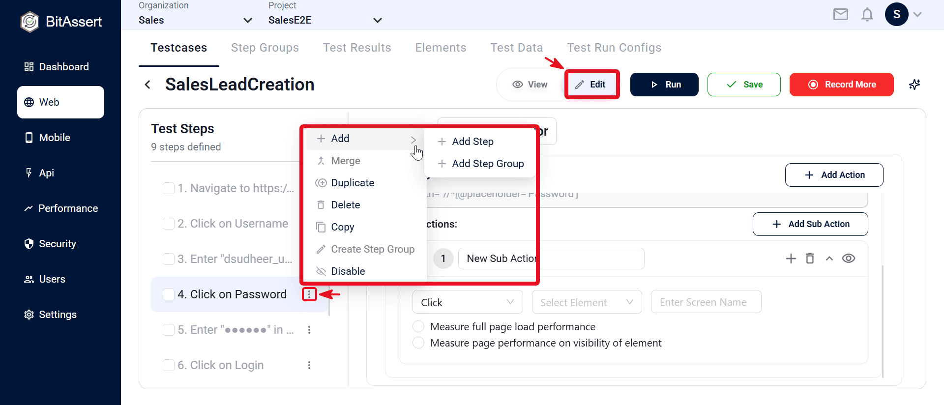
Task: Open three-dot menu for step 4
Action: tap(309, 294)
